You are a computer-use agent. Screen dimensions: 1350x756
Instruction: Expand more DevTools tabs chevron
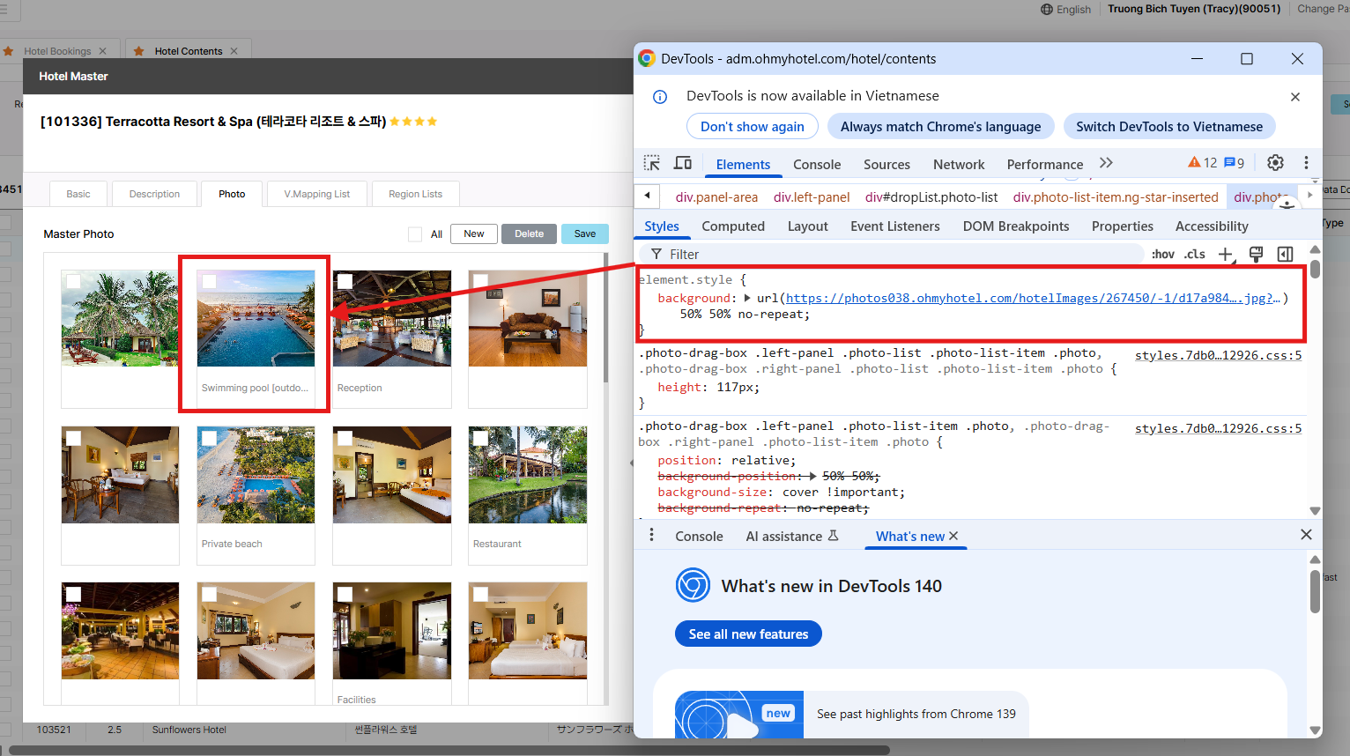pos(1106,163)
